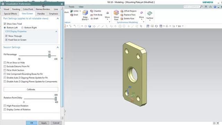Screen dimensions: 222x125
Task: Open the Color/Font tab
Action: click(x=28, y=9)
